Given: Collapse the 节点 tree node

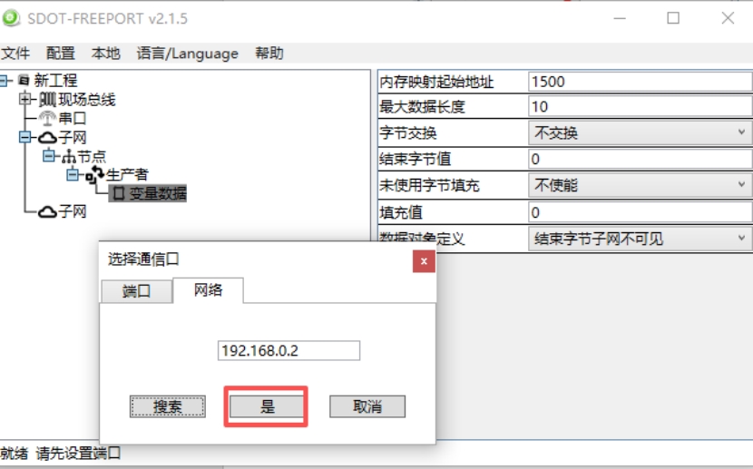Looking at the screenshot, I should tap(48, 156).
